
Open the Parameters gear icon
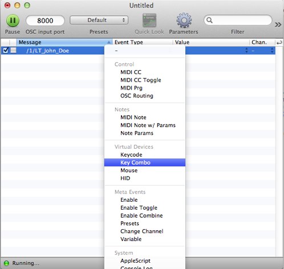(x=184, y=21)
